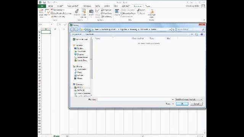244x137 pixels.
Task: Click Run Dialog in ribbon
Action: pyautogui.click(x=106, y=16)
